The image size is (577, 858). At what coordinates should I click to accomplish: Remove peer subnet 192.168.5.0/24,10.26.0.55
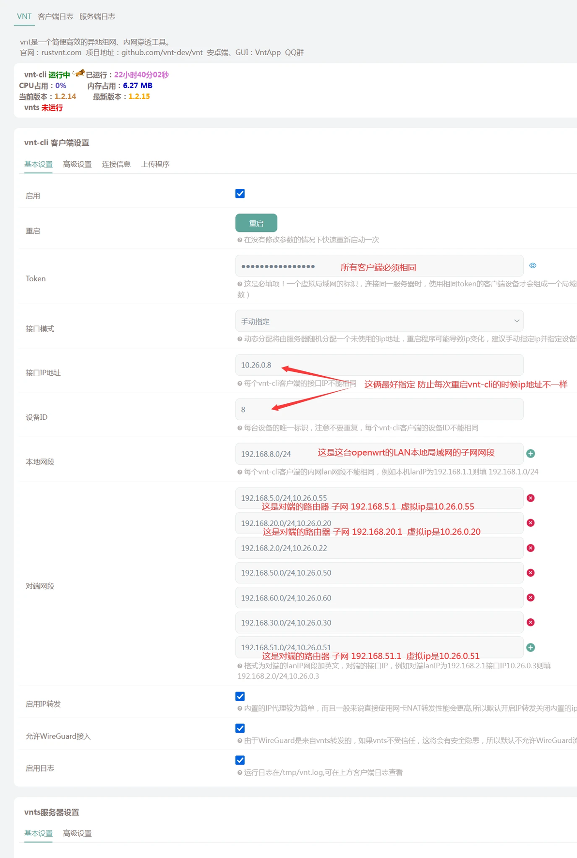[531, 498]
